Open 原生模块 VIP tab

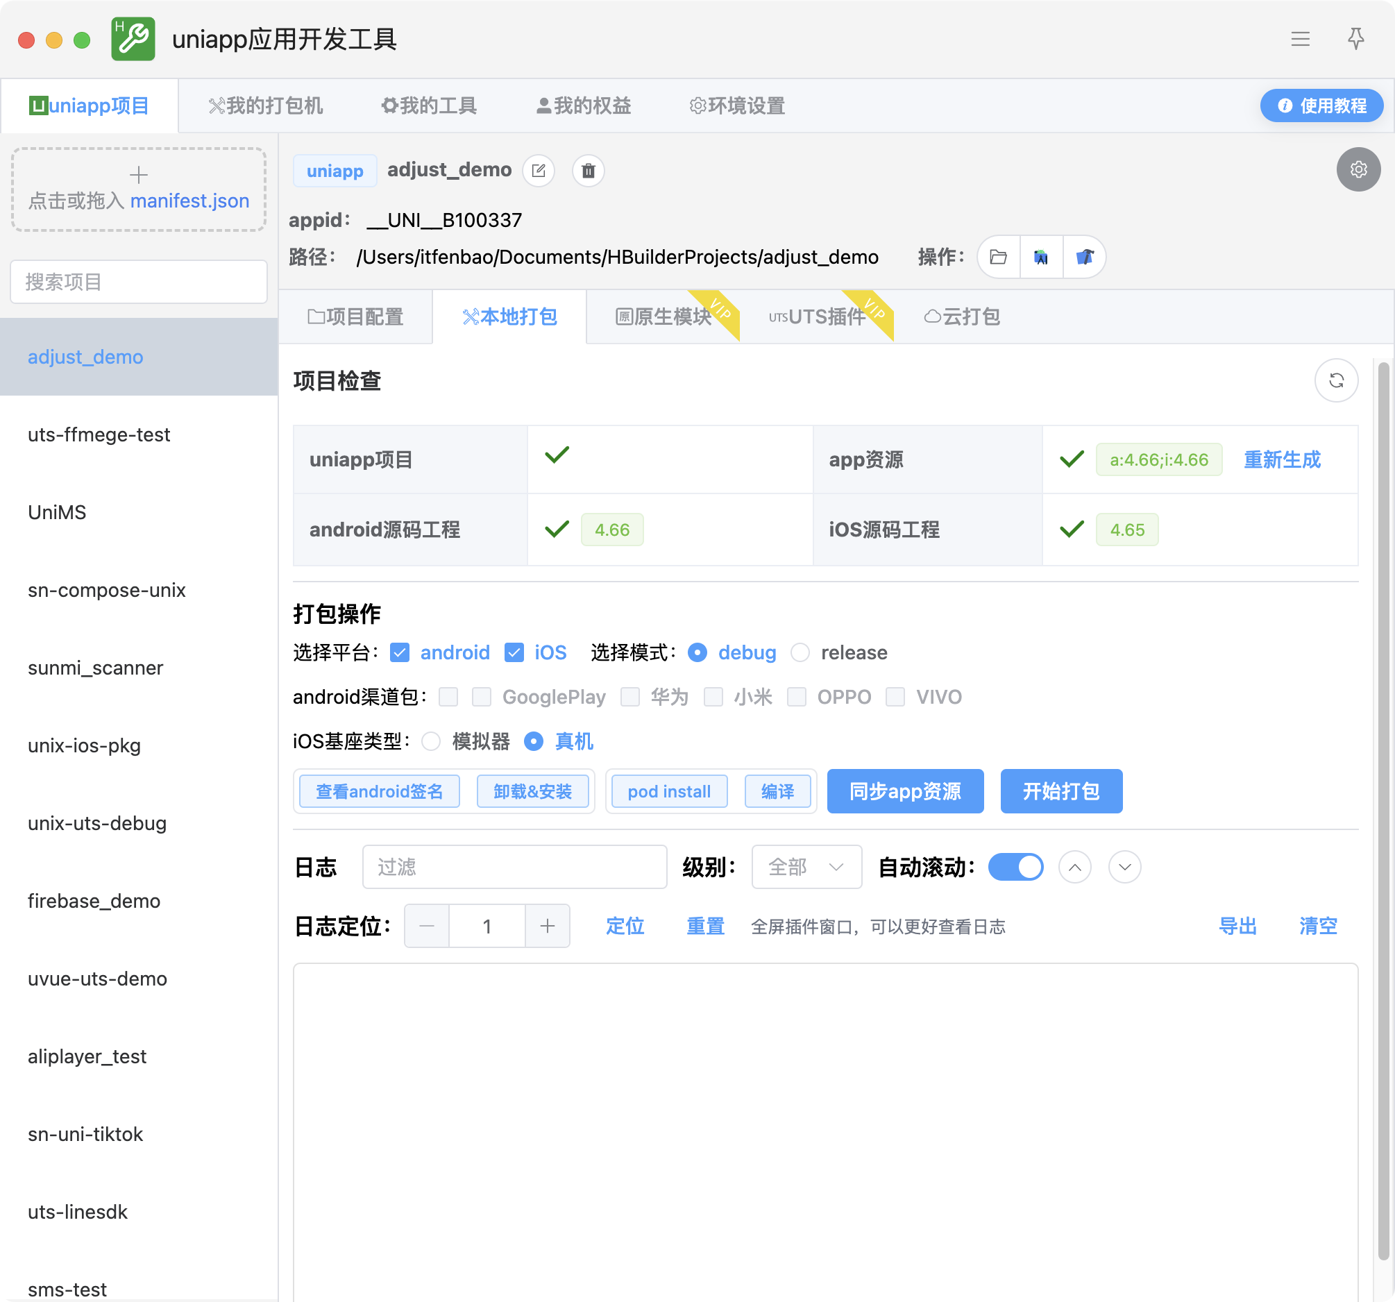point(663,316)
